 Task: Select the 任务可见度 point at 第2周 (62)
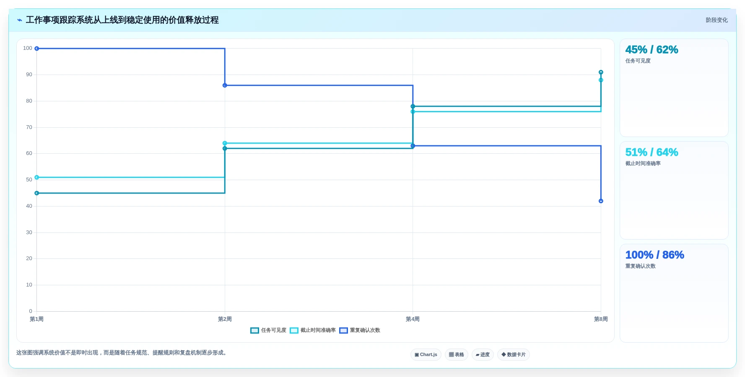tap(225, 148)
